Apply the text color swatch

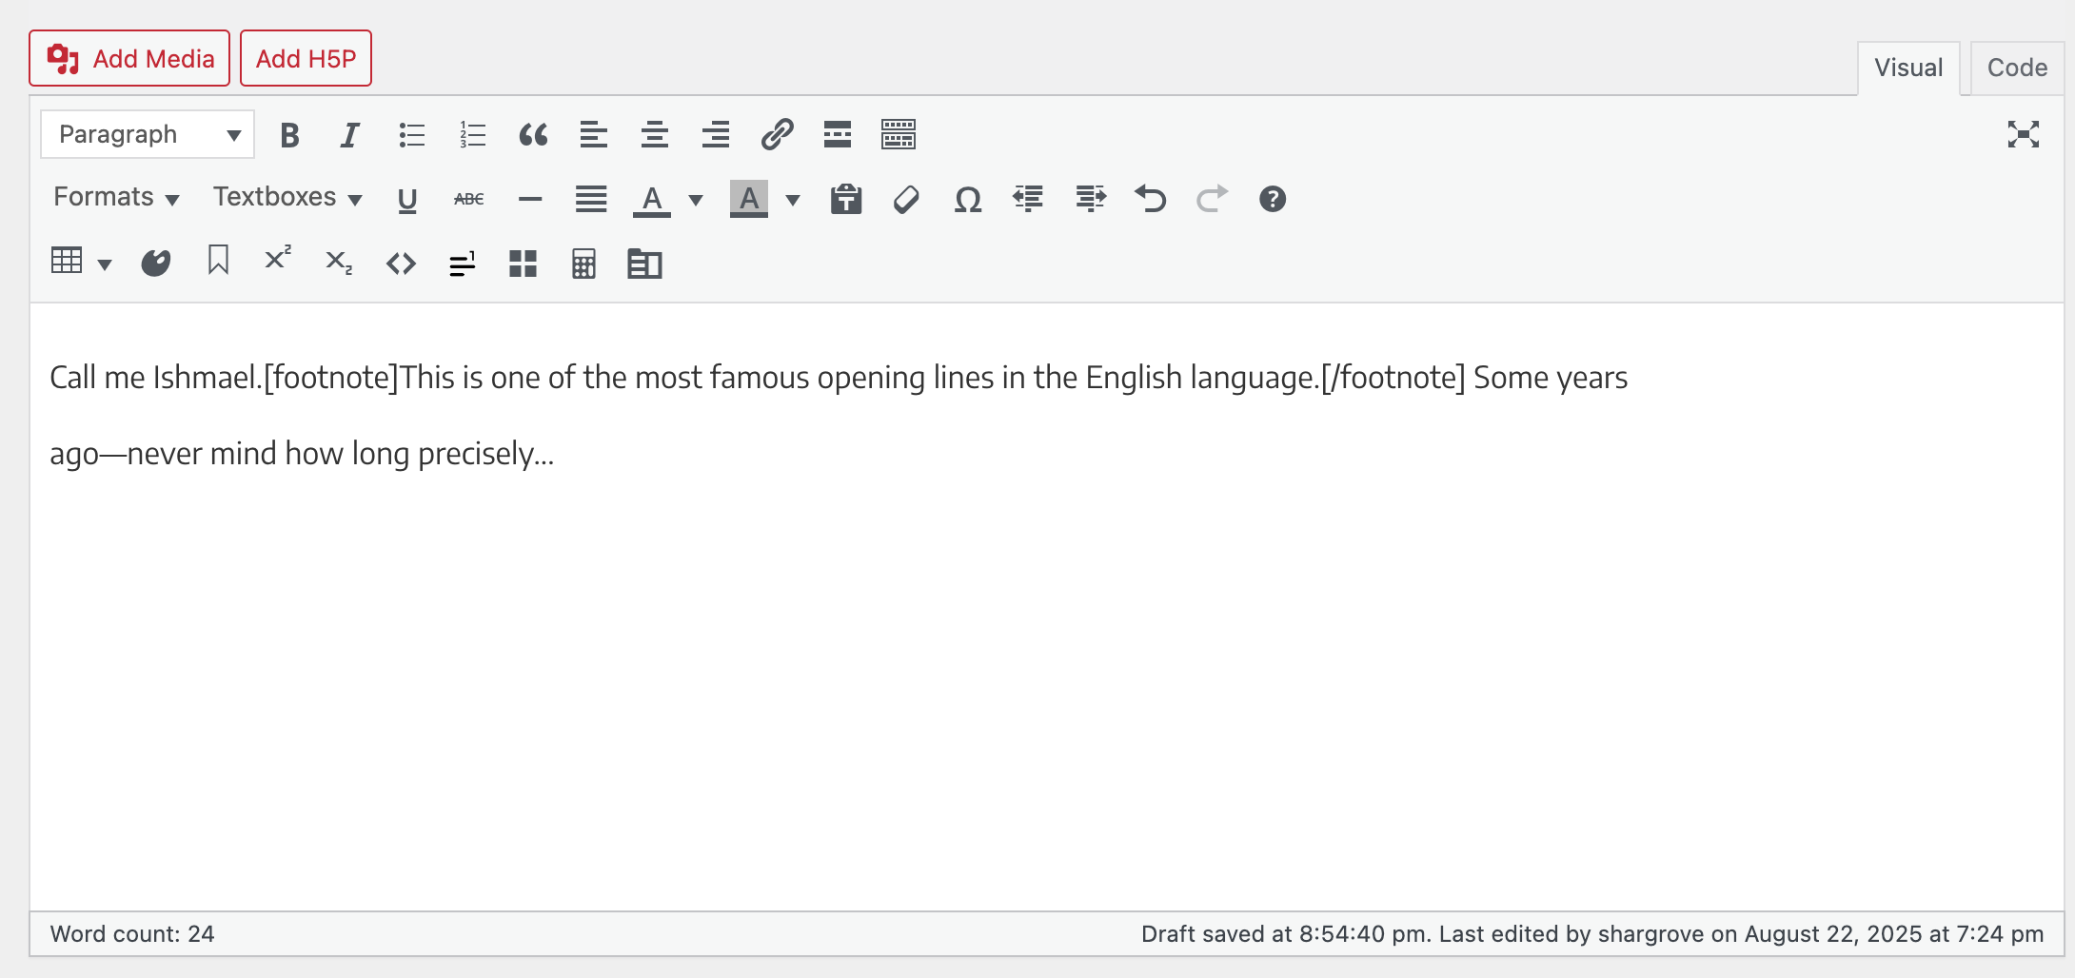click(x=652, y=200)
